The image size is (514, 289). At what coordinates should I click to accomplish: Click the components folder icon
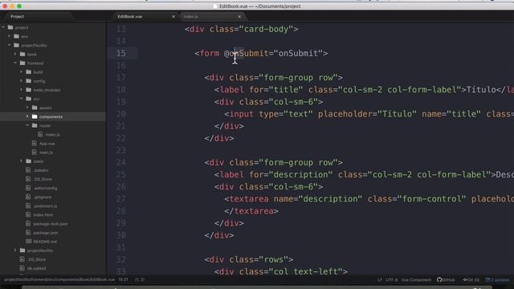pyautogui.click(x=35, y=116)
